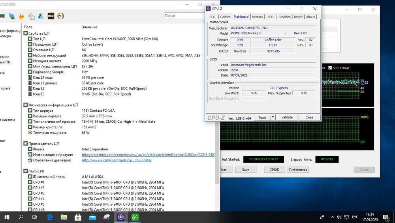Open the Bench tab in CPU-Z
This screenshot has height=223, width=395.
tap(298, 17)
